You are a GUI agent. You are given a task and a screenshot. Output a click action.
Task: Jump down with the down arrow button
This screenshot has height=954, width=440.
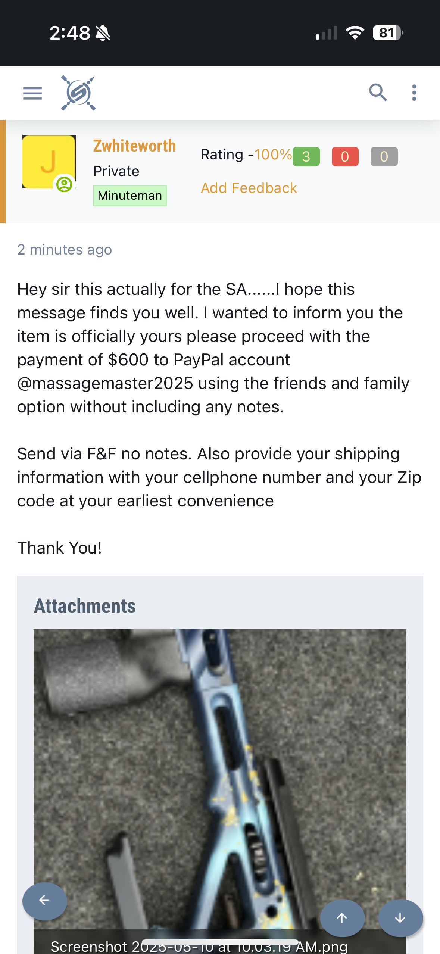click(400, 918)
